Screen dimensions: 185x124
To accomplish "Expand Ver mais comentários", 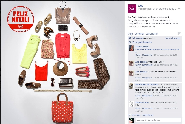I will pyautogui.click(x=143, y=115).
